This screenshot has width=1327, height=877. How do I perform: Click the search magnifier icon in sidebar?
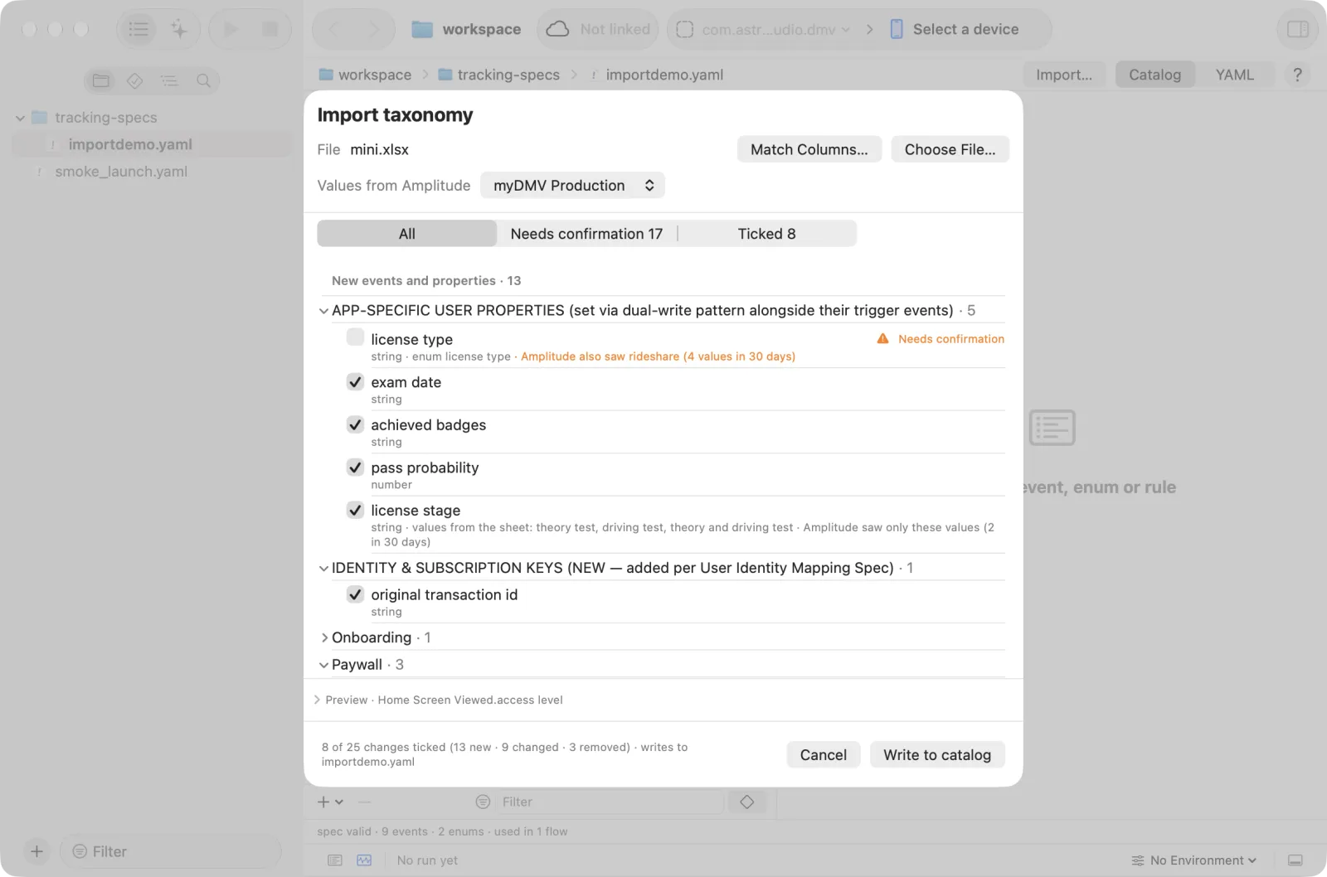pos(203,80)
